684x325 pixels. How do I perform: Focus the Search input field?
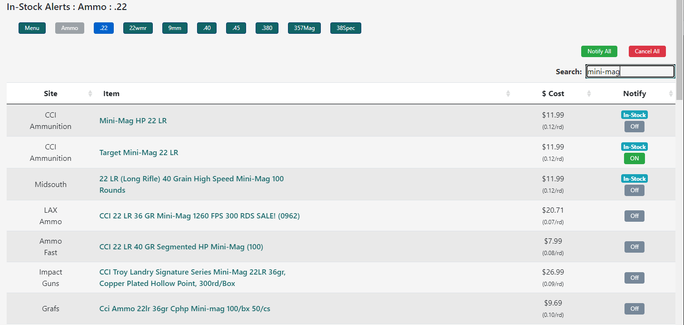630,71
